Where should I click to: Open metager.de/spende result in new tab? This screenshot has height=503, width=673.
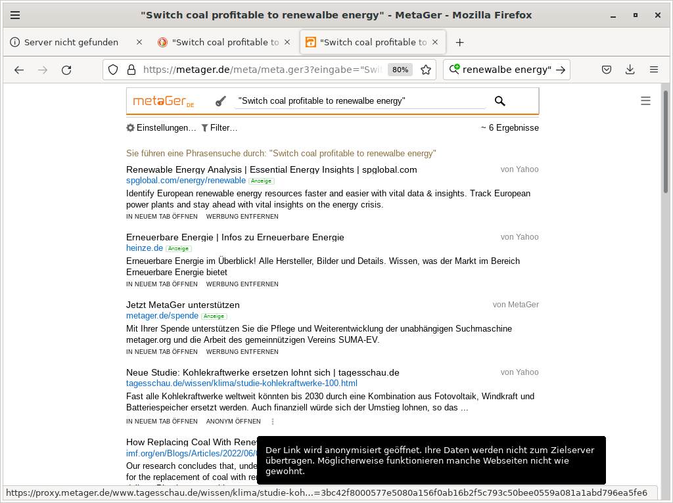(x=162, y=352)
